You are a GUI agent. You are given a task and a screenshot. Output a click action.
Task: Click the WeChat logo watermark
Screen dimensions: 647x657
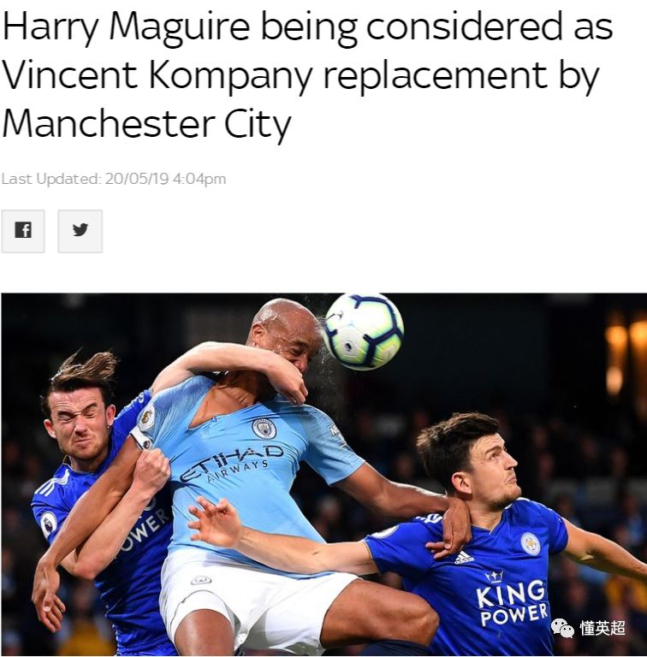562,627
